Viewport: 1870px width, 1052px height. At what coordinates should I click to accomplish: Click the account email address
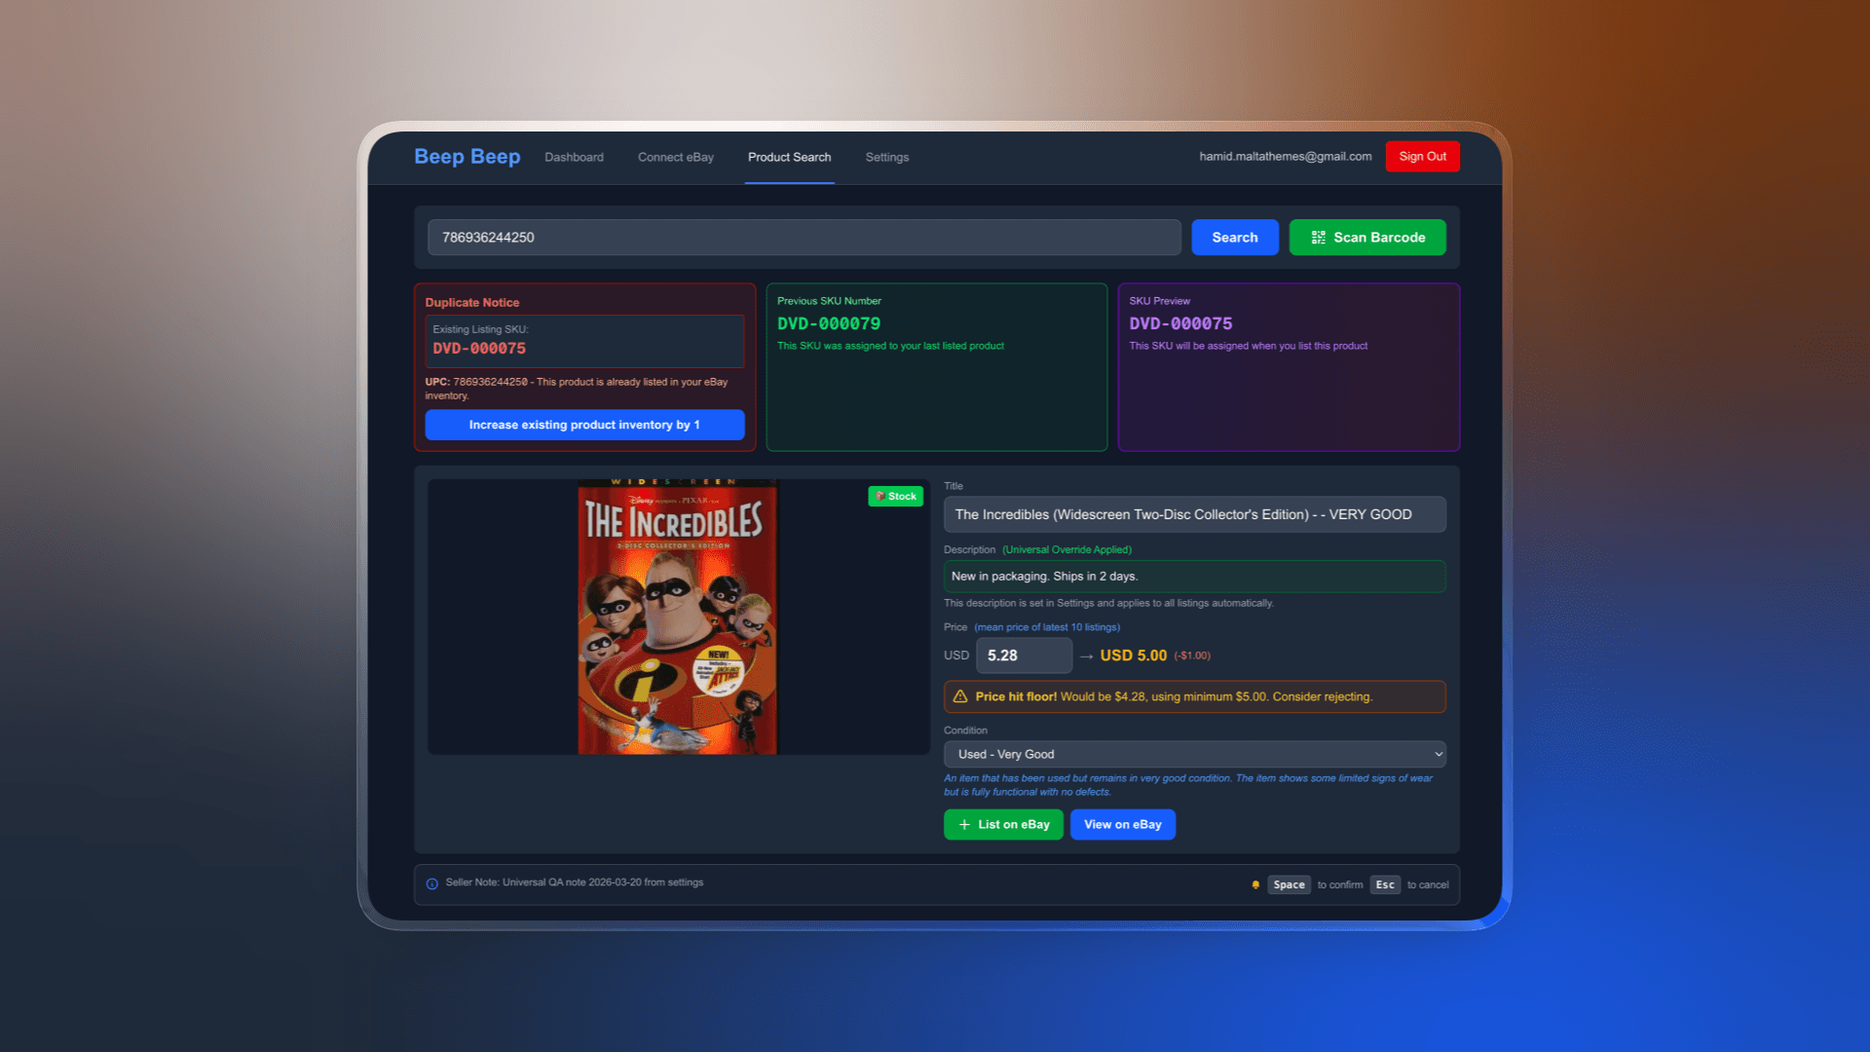point(1285,157)
